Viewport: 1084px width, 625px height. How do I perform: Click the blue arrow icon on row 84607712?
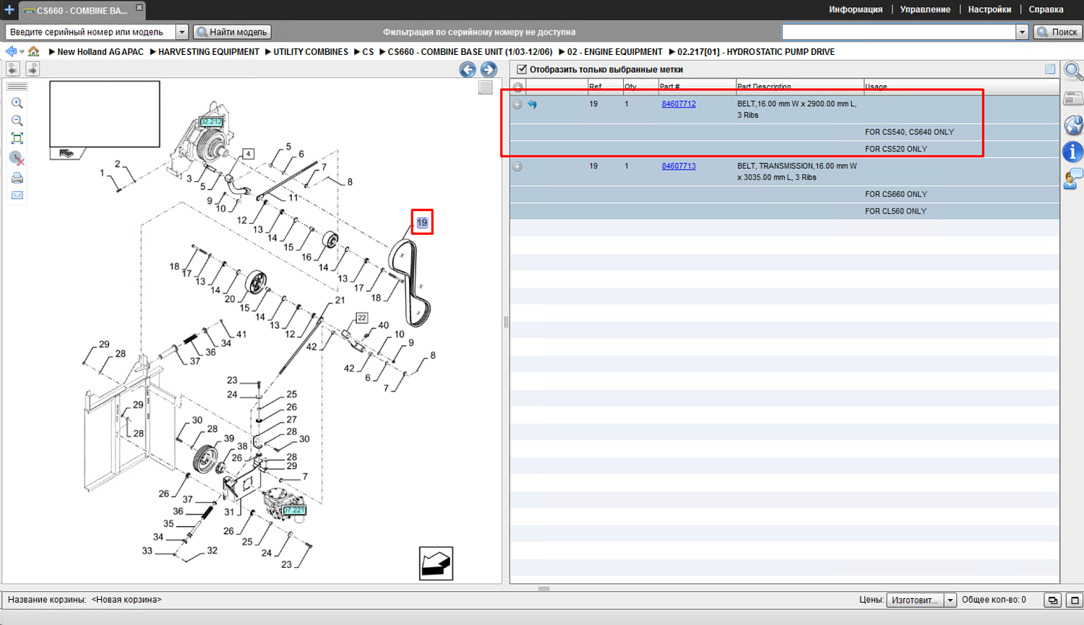pyautogui.click(x=533, y=105)
